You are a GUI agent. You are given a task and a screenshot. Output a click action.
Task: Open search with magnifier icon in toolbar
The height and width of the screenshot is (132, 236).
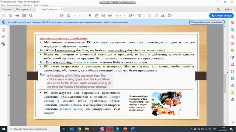[31, 15]
